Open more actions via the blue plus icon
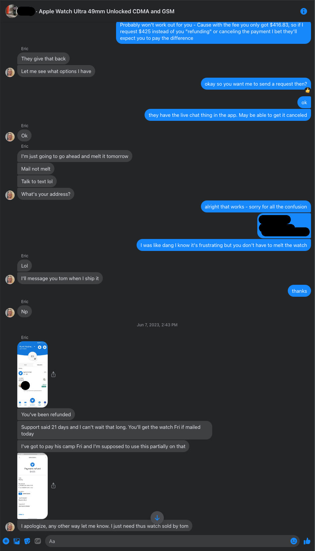This screenshot has height=551, width=315. click(6, 541)
